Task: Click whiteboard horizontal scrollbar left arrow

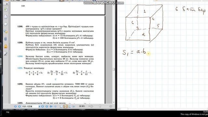Action: coord(119,109)
